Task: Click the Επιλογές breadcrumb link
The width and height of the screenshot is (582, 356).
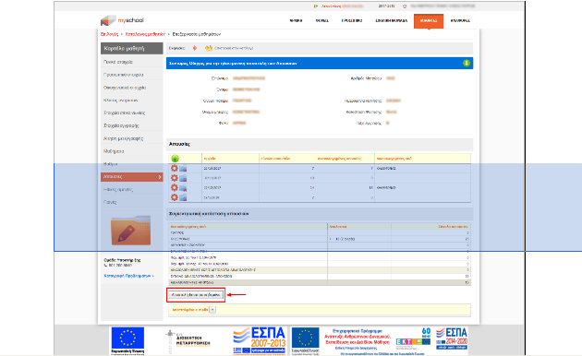Action: (x=110, y=34)
